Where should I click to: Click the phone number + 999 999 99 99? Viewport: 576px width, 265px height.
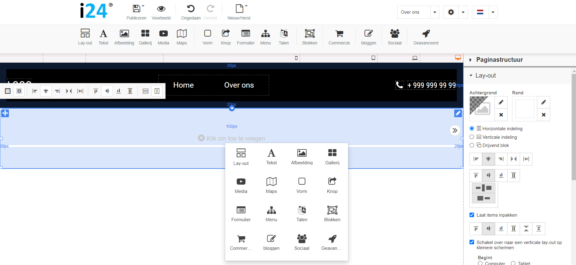click(431, 85)
